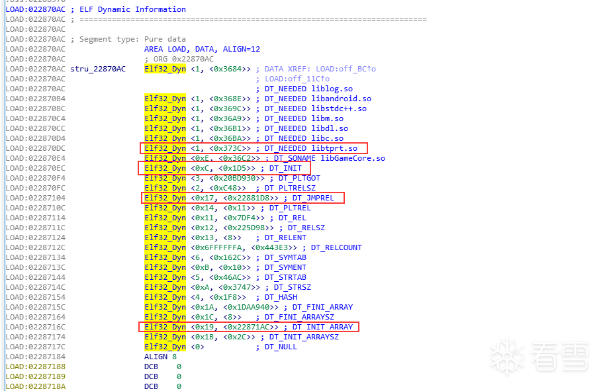The height and width of the screenshot is (391, 603).
Task: Click the LOAD:off_11C xref link
Action: coord(297,79)
